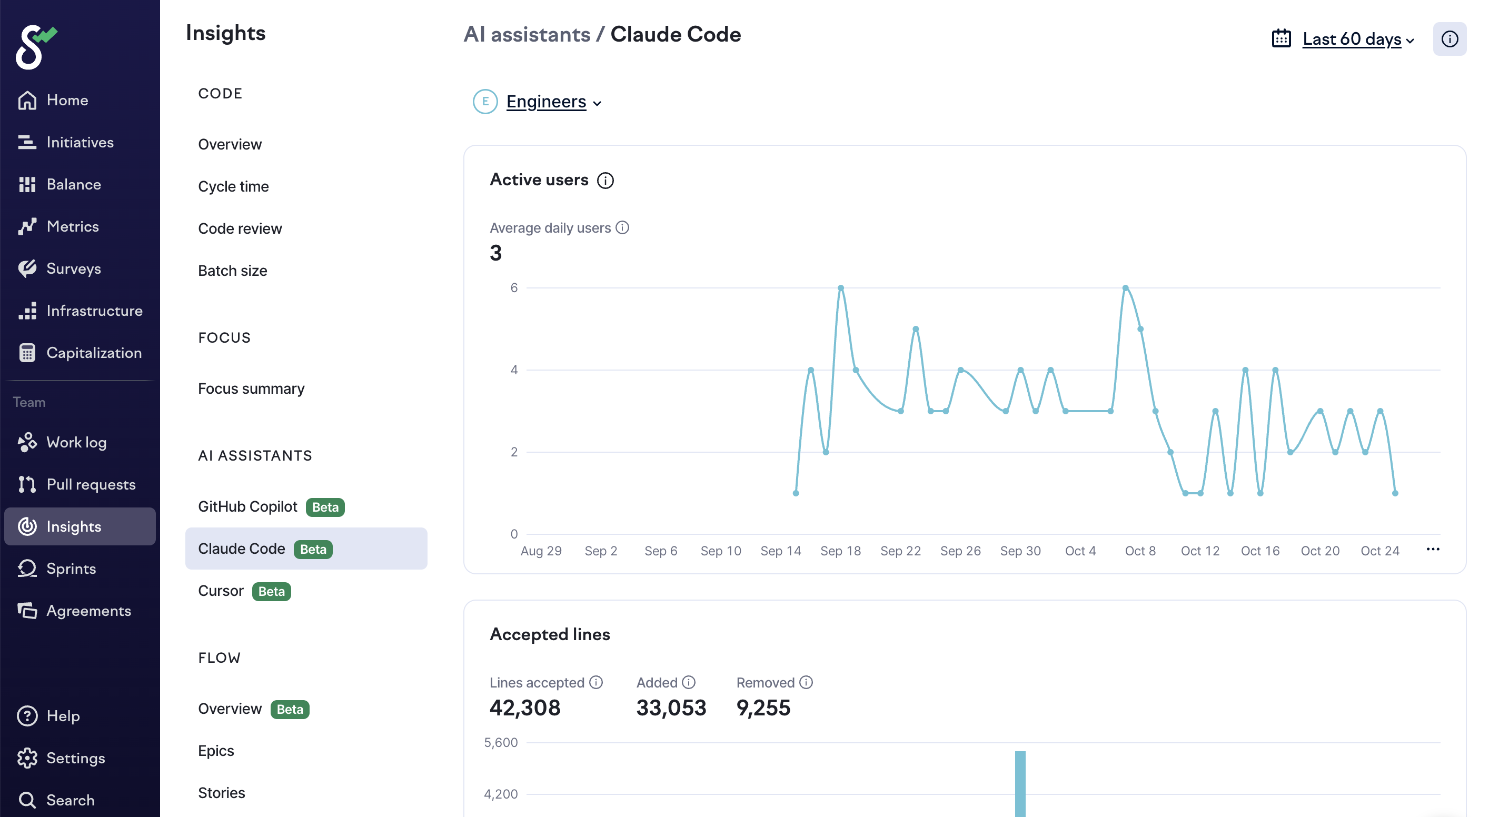Go to Metrics in sidebar
The image size is (1489, 817).
coord(72,226)
